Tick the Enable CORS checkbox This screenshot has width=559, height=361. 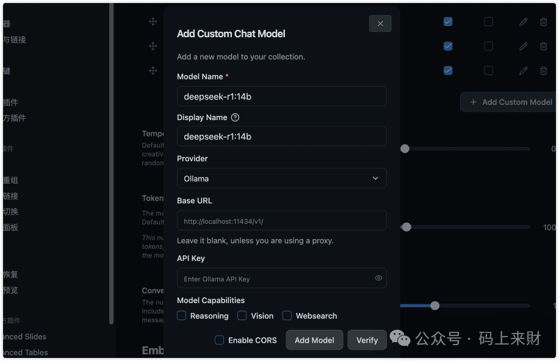coord(219,340)
